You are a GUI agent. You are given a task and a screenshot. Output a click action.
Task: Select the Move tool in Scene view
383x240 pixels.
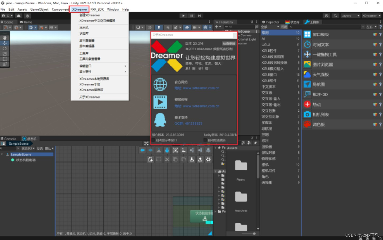pos(5,43)
